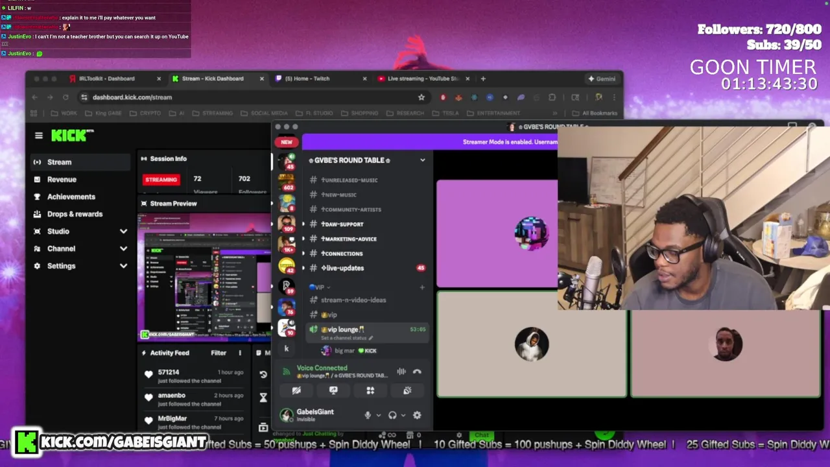Collapse the VIP category in Discord

[320, 287]
